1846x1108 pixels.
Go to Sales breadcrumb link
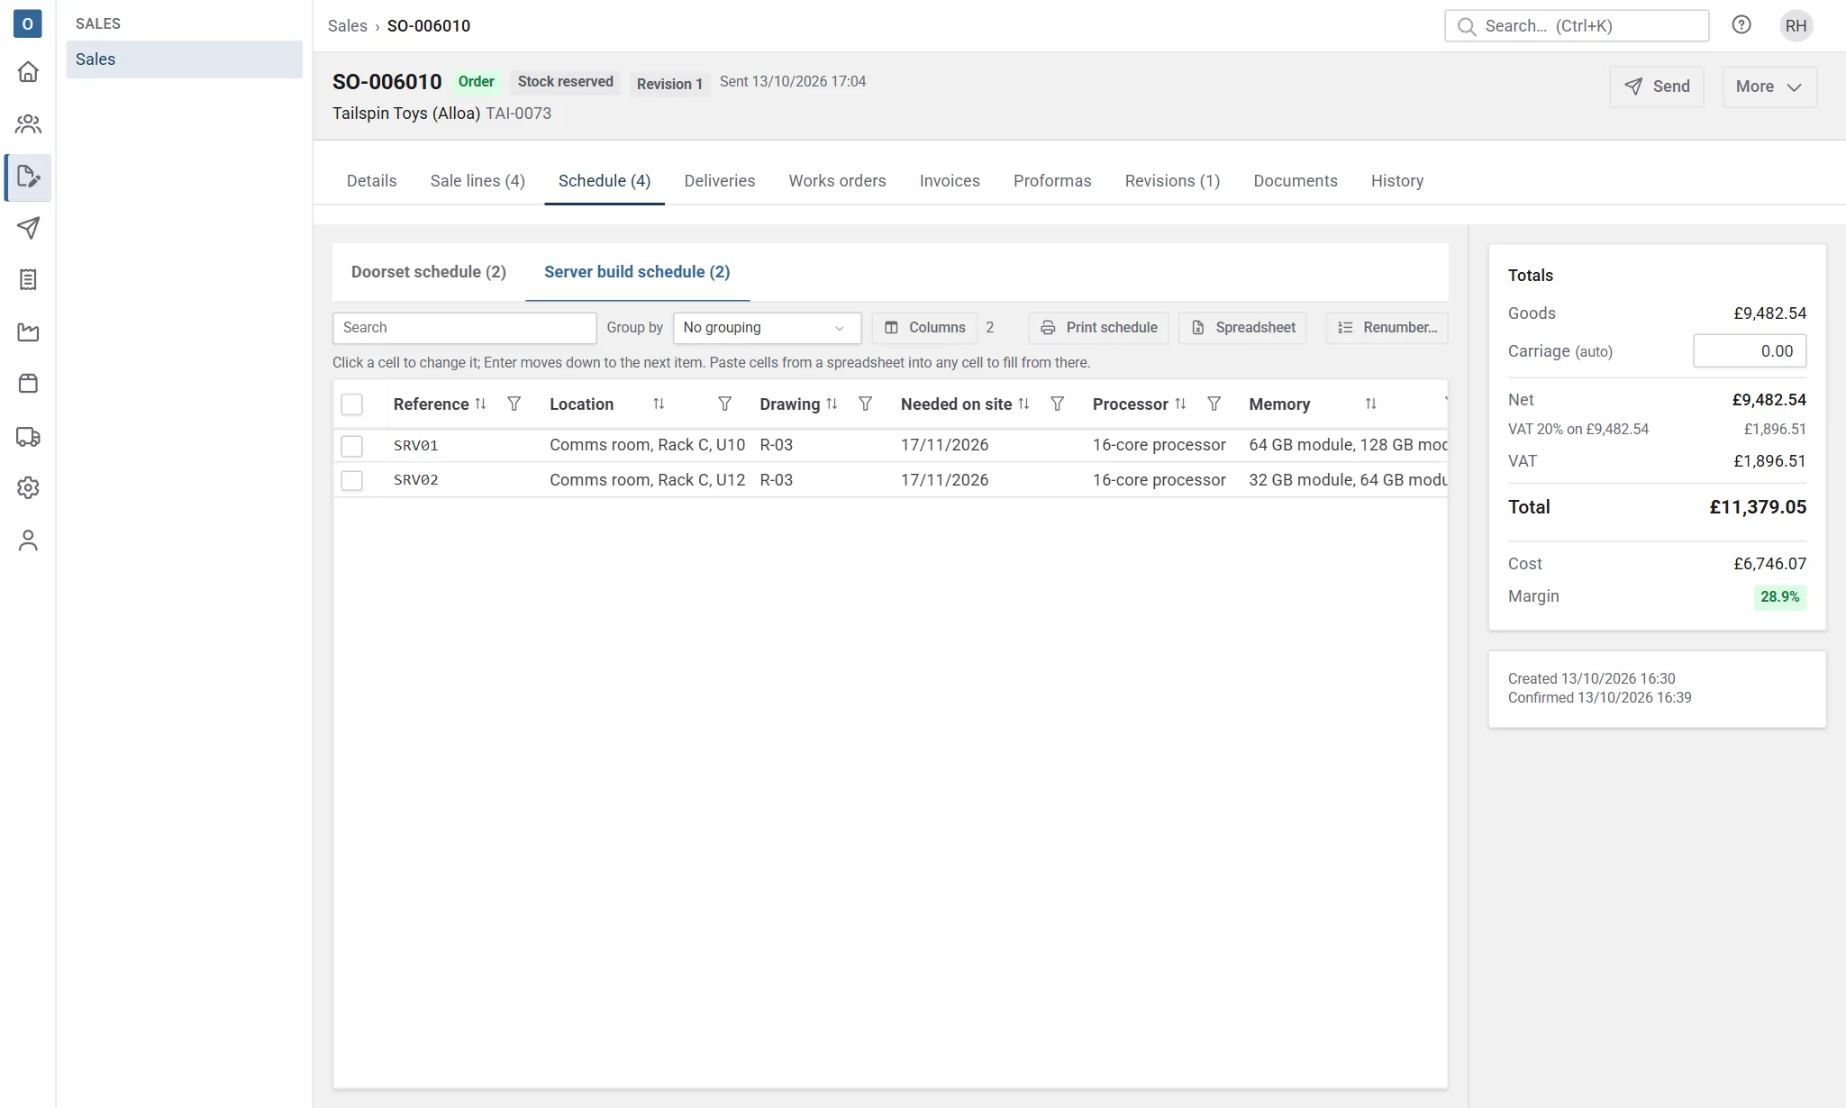point(347,26)
